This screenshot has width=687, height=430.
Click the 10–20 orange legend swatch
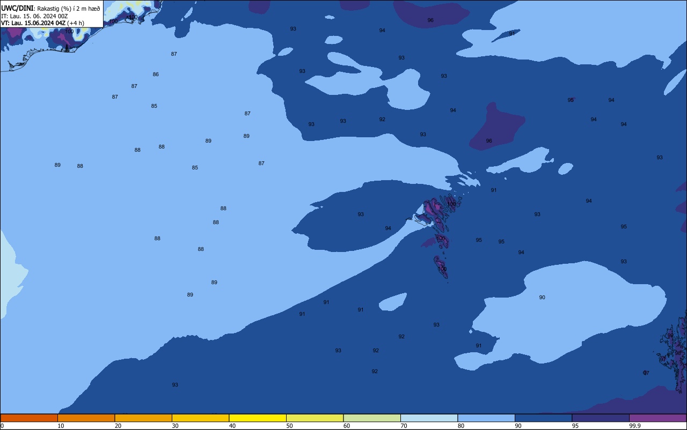[86, 418]
